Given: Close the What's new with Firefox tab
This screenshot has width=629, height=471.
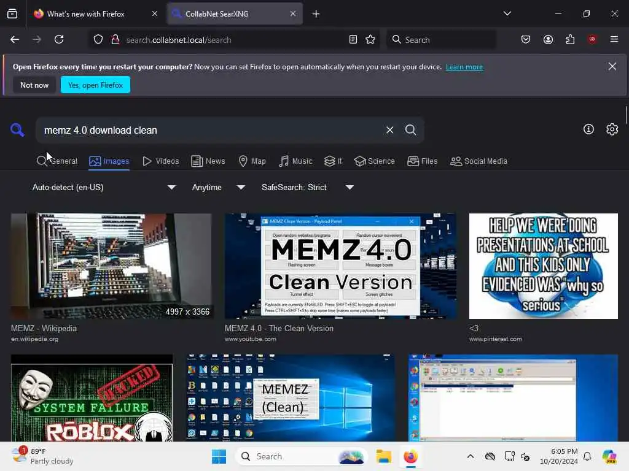Looking at the screenshot, I should pyautogui.click(x=155, y=13).
